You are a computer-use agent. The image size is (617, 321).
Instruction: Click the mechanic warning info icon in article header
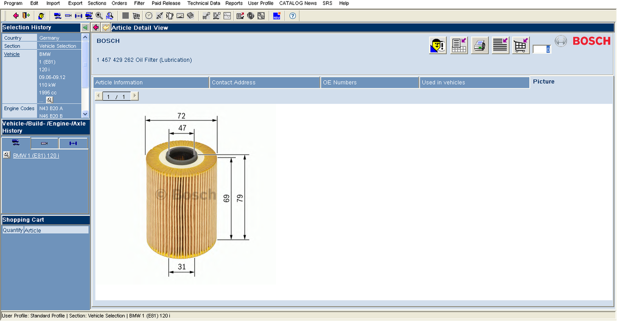point(438,45)
